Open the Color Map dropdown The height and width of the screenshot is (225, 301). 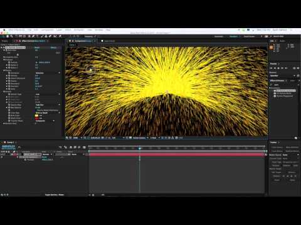48,112
